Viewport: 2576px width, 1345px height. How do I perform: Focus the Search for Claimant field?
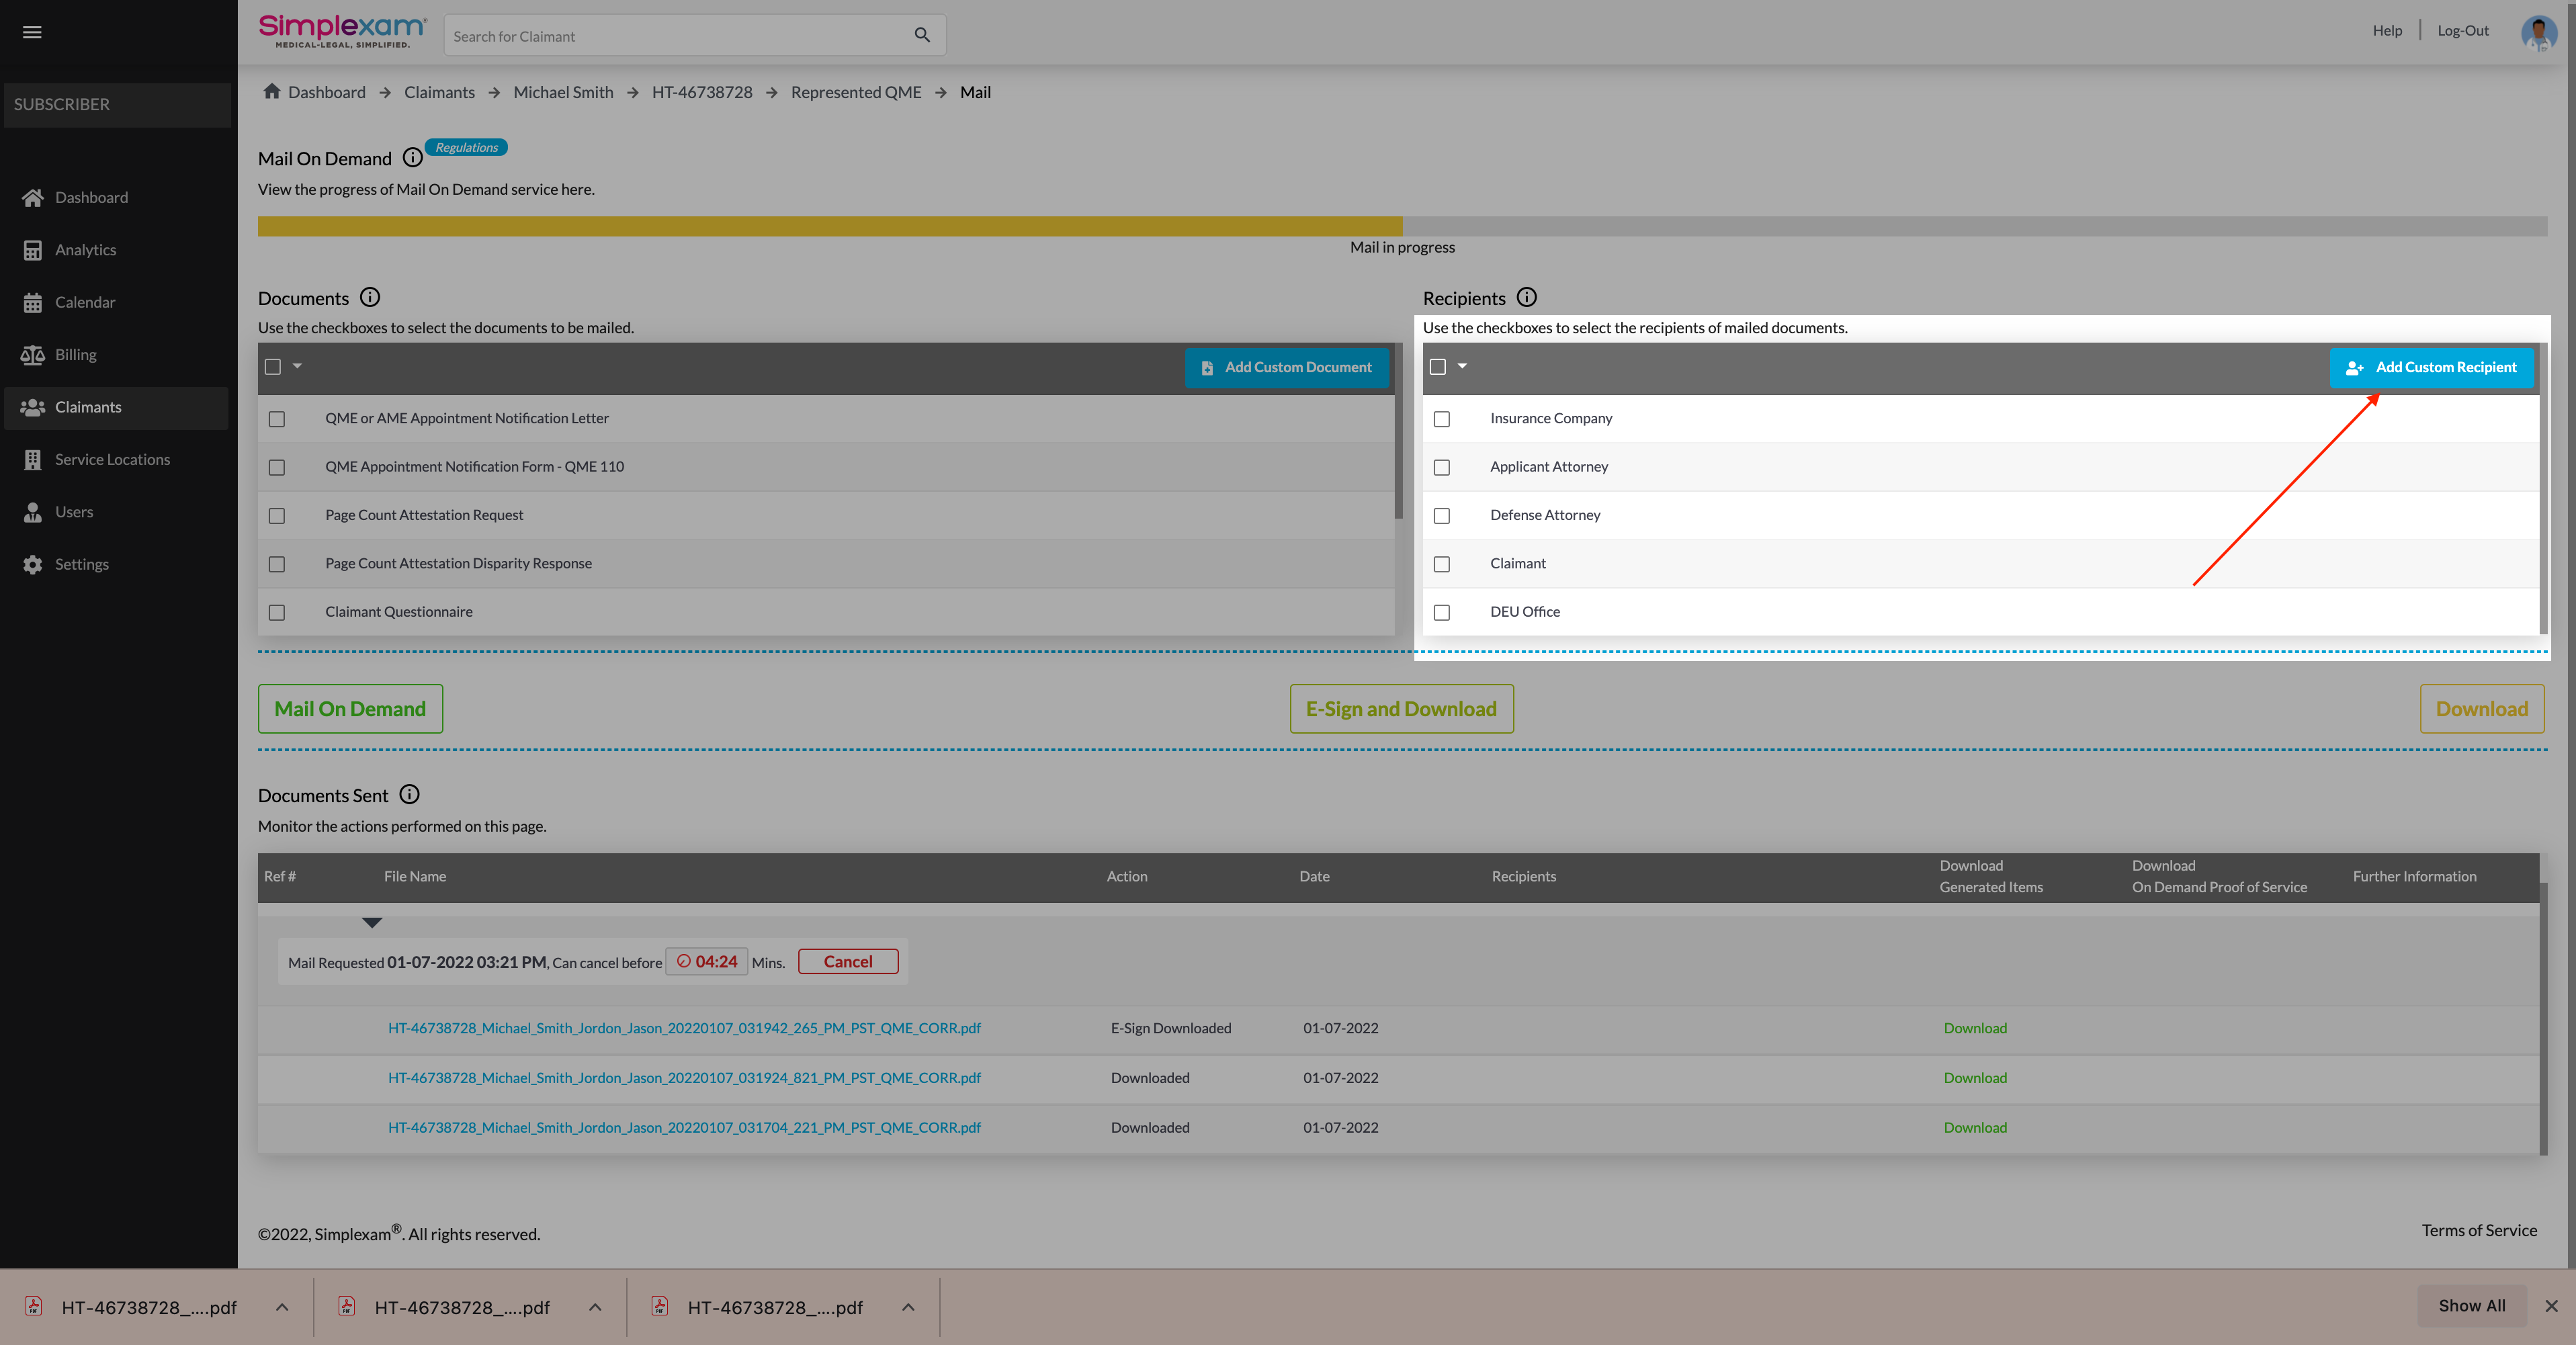coord(675,36)
